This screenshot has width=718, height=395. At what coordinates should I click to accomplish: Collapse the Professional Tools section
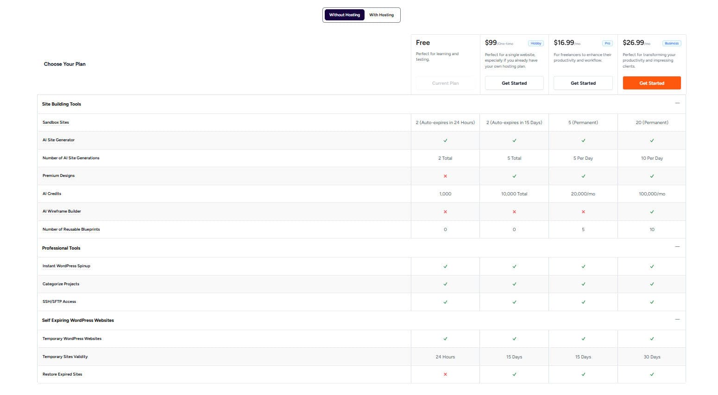677,247
